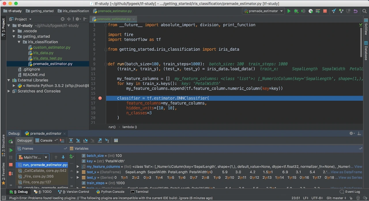369x201 pixels.
Task: Stop the process with the red toolbar square
Action: [325, 11]
